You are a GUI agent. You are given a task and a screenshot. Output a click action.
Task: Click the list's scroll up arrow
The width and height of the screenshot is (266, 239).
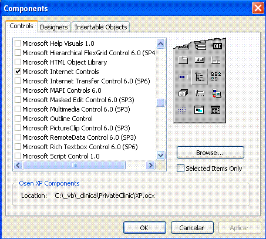(x=161, y=43)
